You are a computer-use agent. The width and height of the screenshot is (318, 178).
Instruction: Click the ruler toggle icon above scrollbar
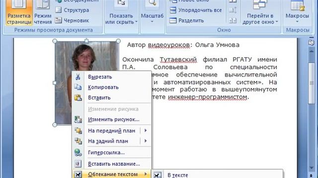pyautogui.click(x=312, y=43)
